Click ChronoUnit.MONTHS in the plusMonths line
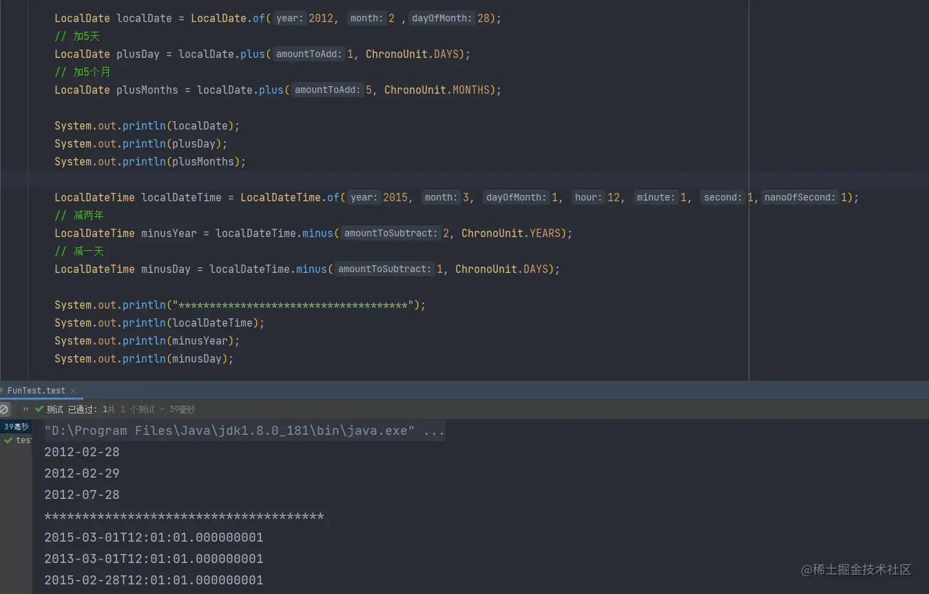This screenshot has height=594, width=929. [437, 90]
